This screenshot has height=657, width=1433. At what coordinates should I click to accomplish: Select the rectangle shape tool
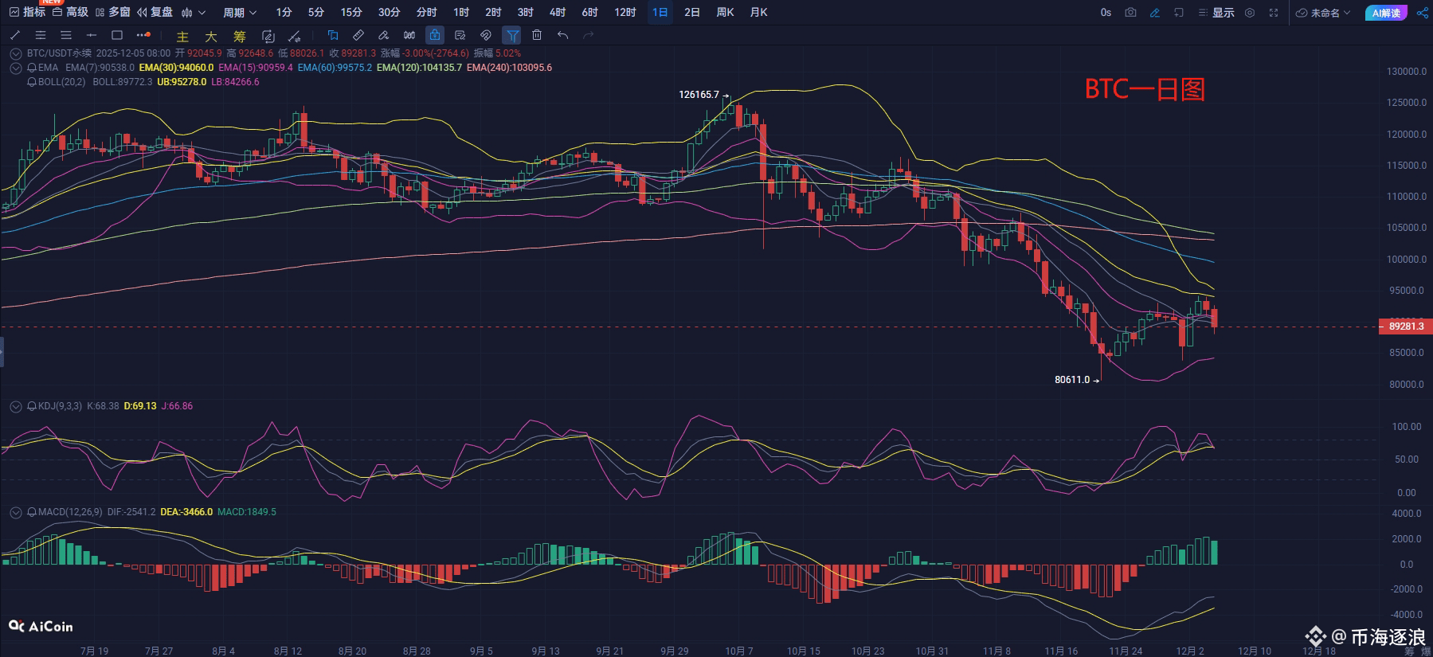click(117, 35)
